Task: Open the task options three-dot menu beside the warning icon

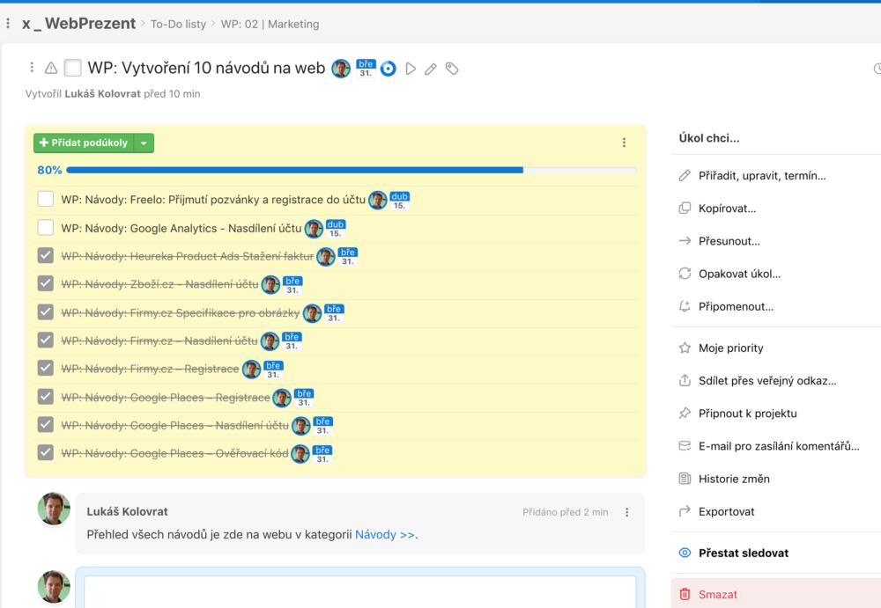Action: 32,68
